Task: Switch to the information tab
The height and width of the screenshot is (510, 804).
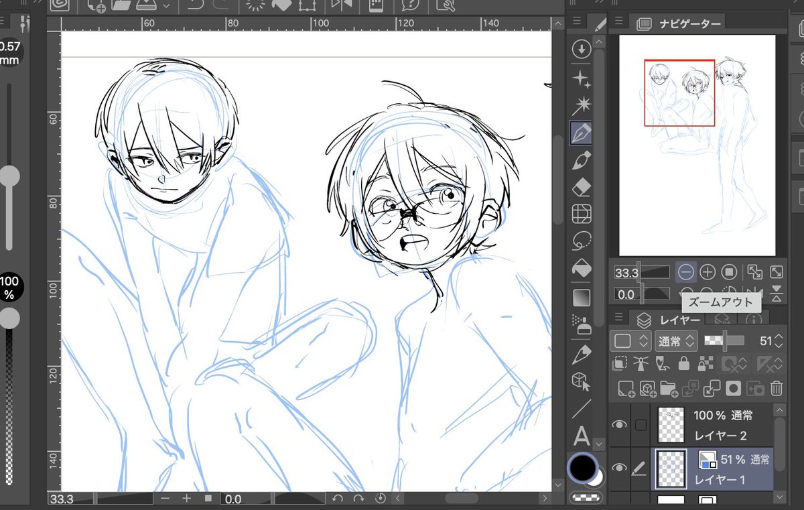Action: [754, 320]
